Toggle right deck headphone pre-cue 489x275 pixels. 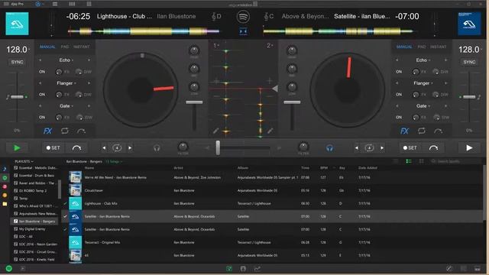[329, 148]
